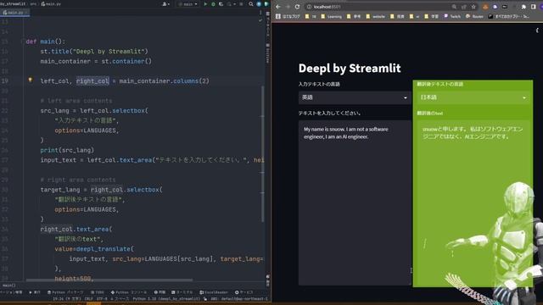Screen dimensions: 543x305
Task: Open the IDE search everywhere magnifier
Action: coord(251,4)
